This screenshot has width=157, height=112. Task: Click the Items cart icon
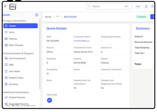[6, 32]
